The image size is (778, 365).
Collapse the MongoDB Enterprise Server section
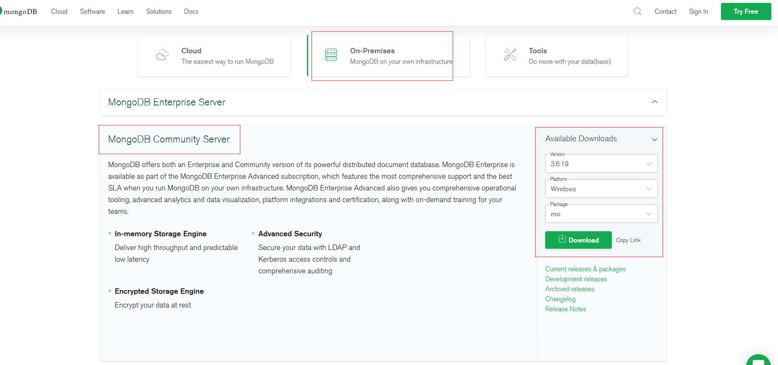(654, 102)
